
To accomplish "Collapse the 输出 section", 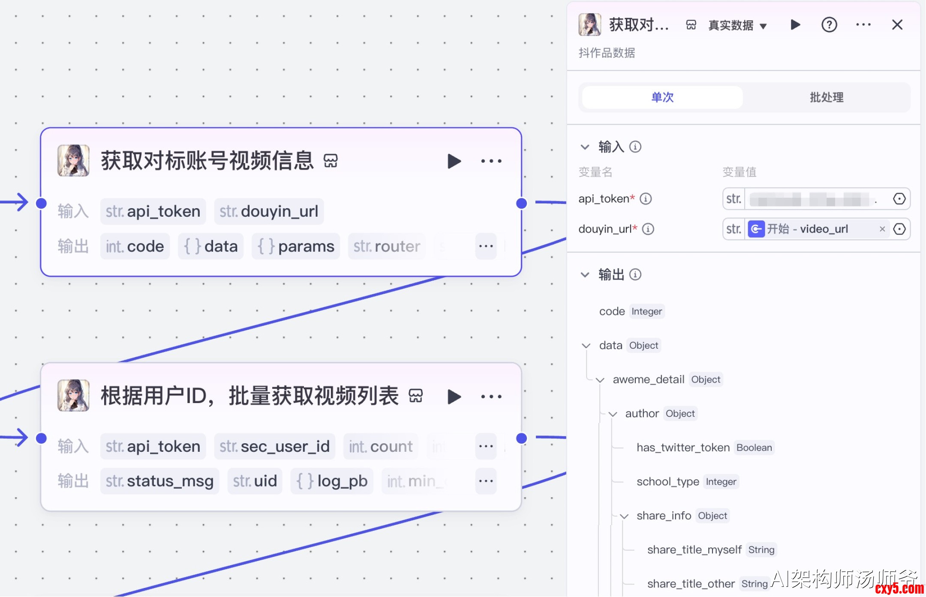I will coord(585,275).
